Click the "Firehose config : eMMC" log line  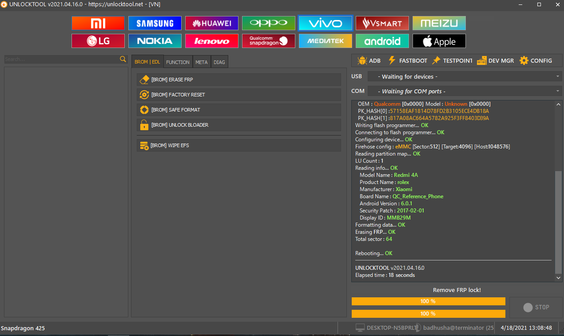click(x=433, y=147)
